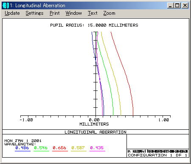Click the CONFIGURATION 1 OF 1 text

(157, 155)
